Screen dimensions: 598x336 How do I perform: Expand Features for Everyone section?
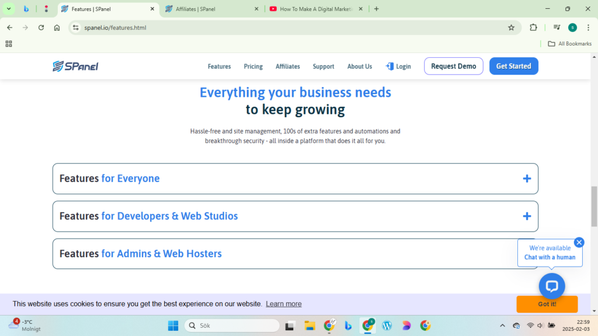[x=295, y=178]
